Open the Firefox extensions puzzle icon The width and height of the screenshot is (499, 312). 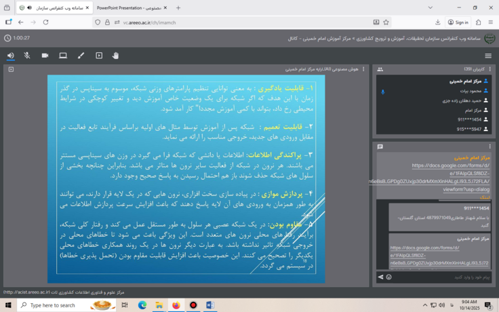478,22
